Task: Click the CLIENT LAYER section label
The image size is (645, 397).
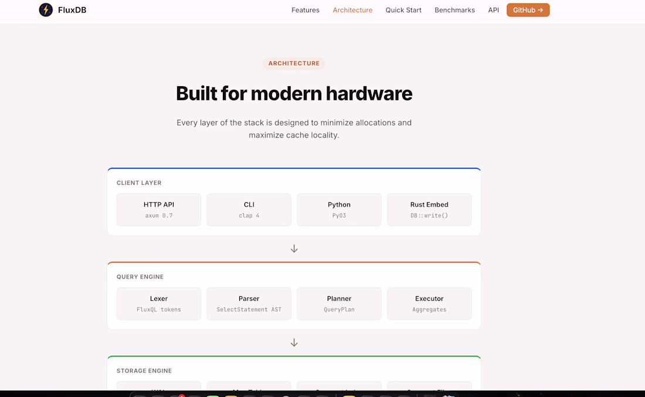Action: click(139, 182)
